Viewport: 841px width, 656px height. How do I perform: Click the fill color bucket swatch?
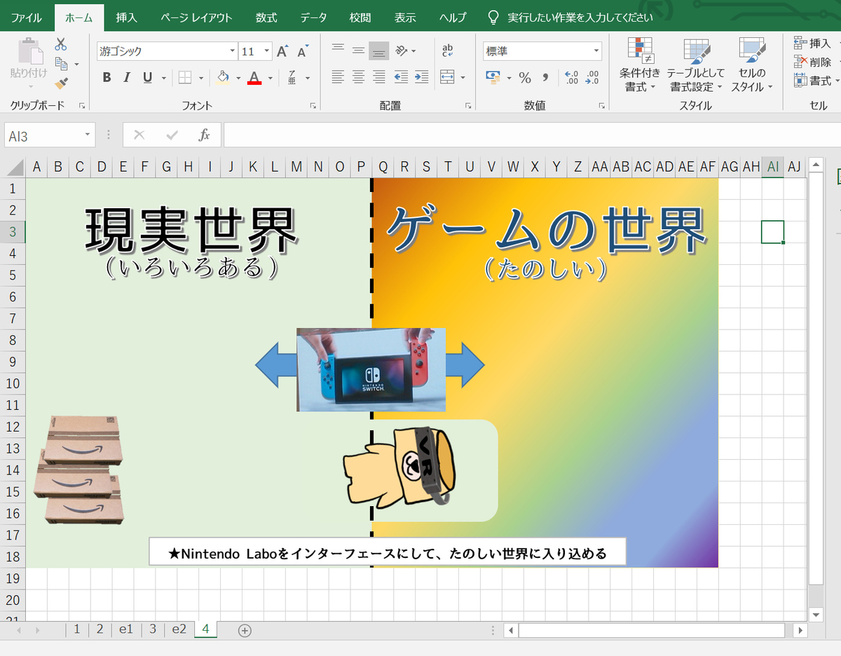(224, 78)
